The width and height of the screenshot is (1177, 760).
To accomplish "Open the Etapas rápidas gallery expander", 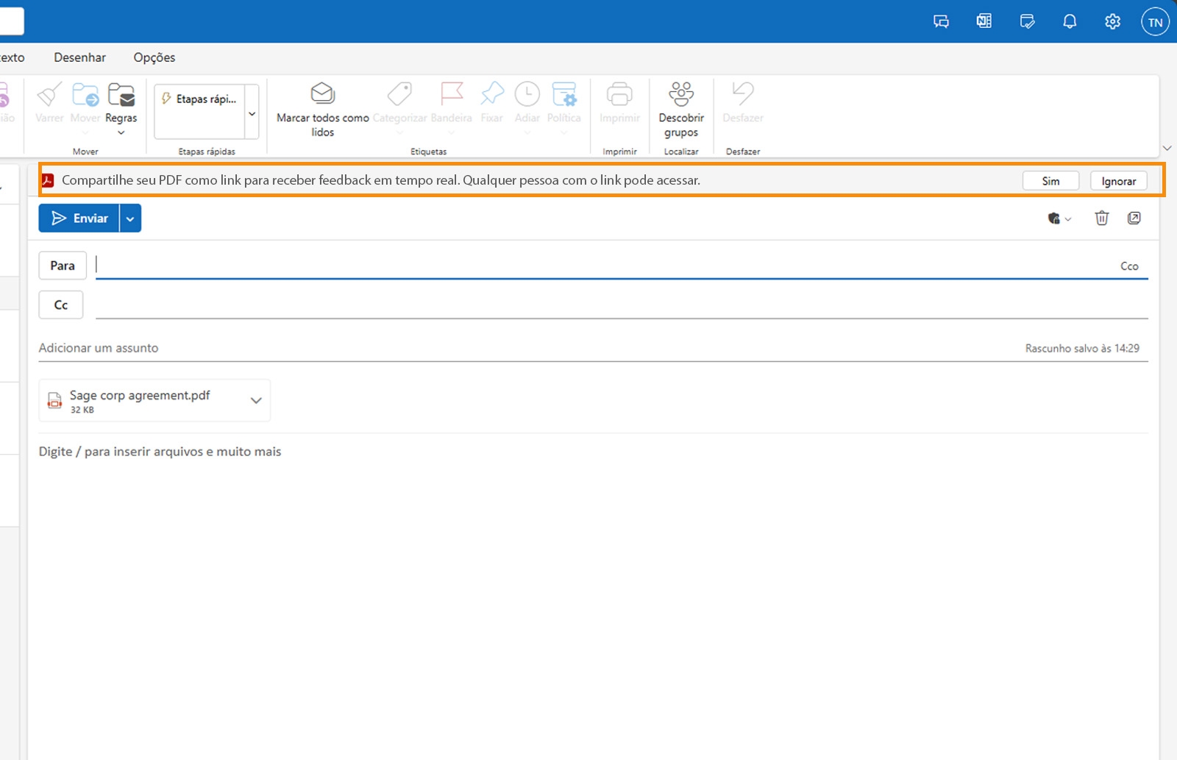I will (x=252, y=112).
